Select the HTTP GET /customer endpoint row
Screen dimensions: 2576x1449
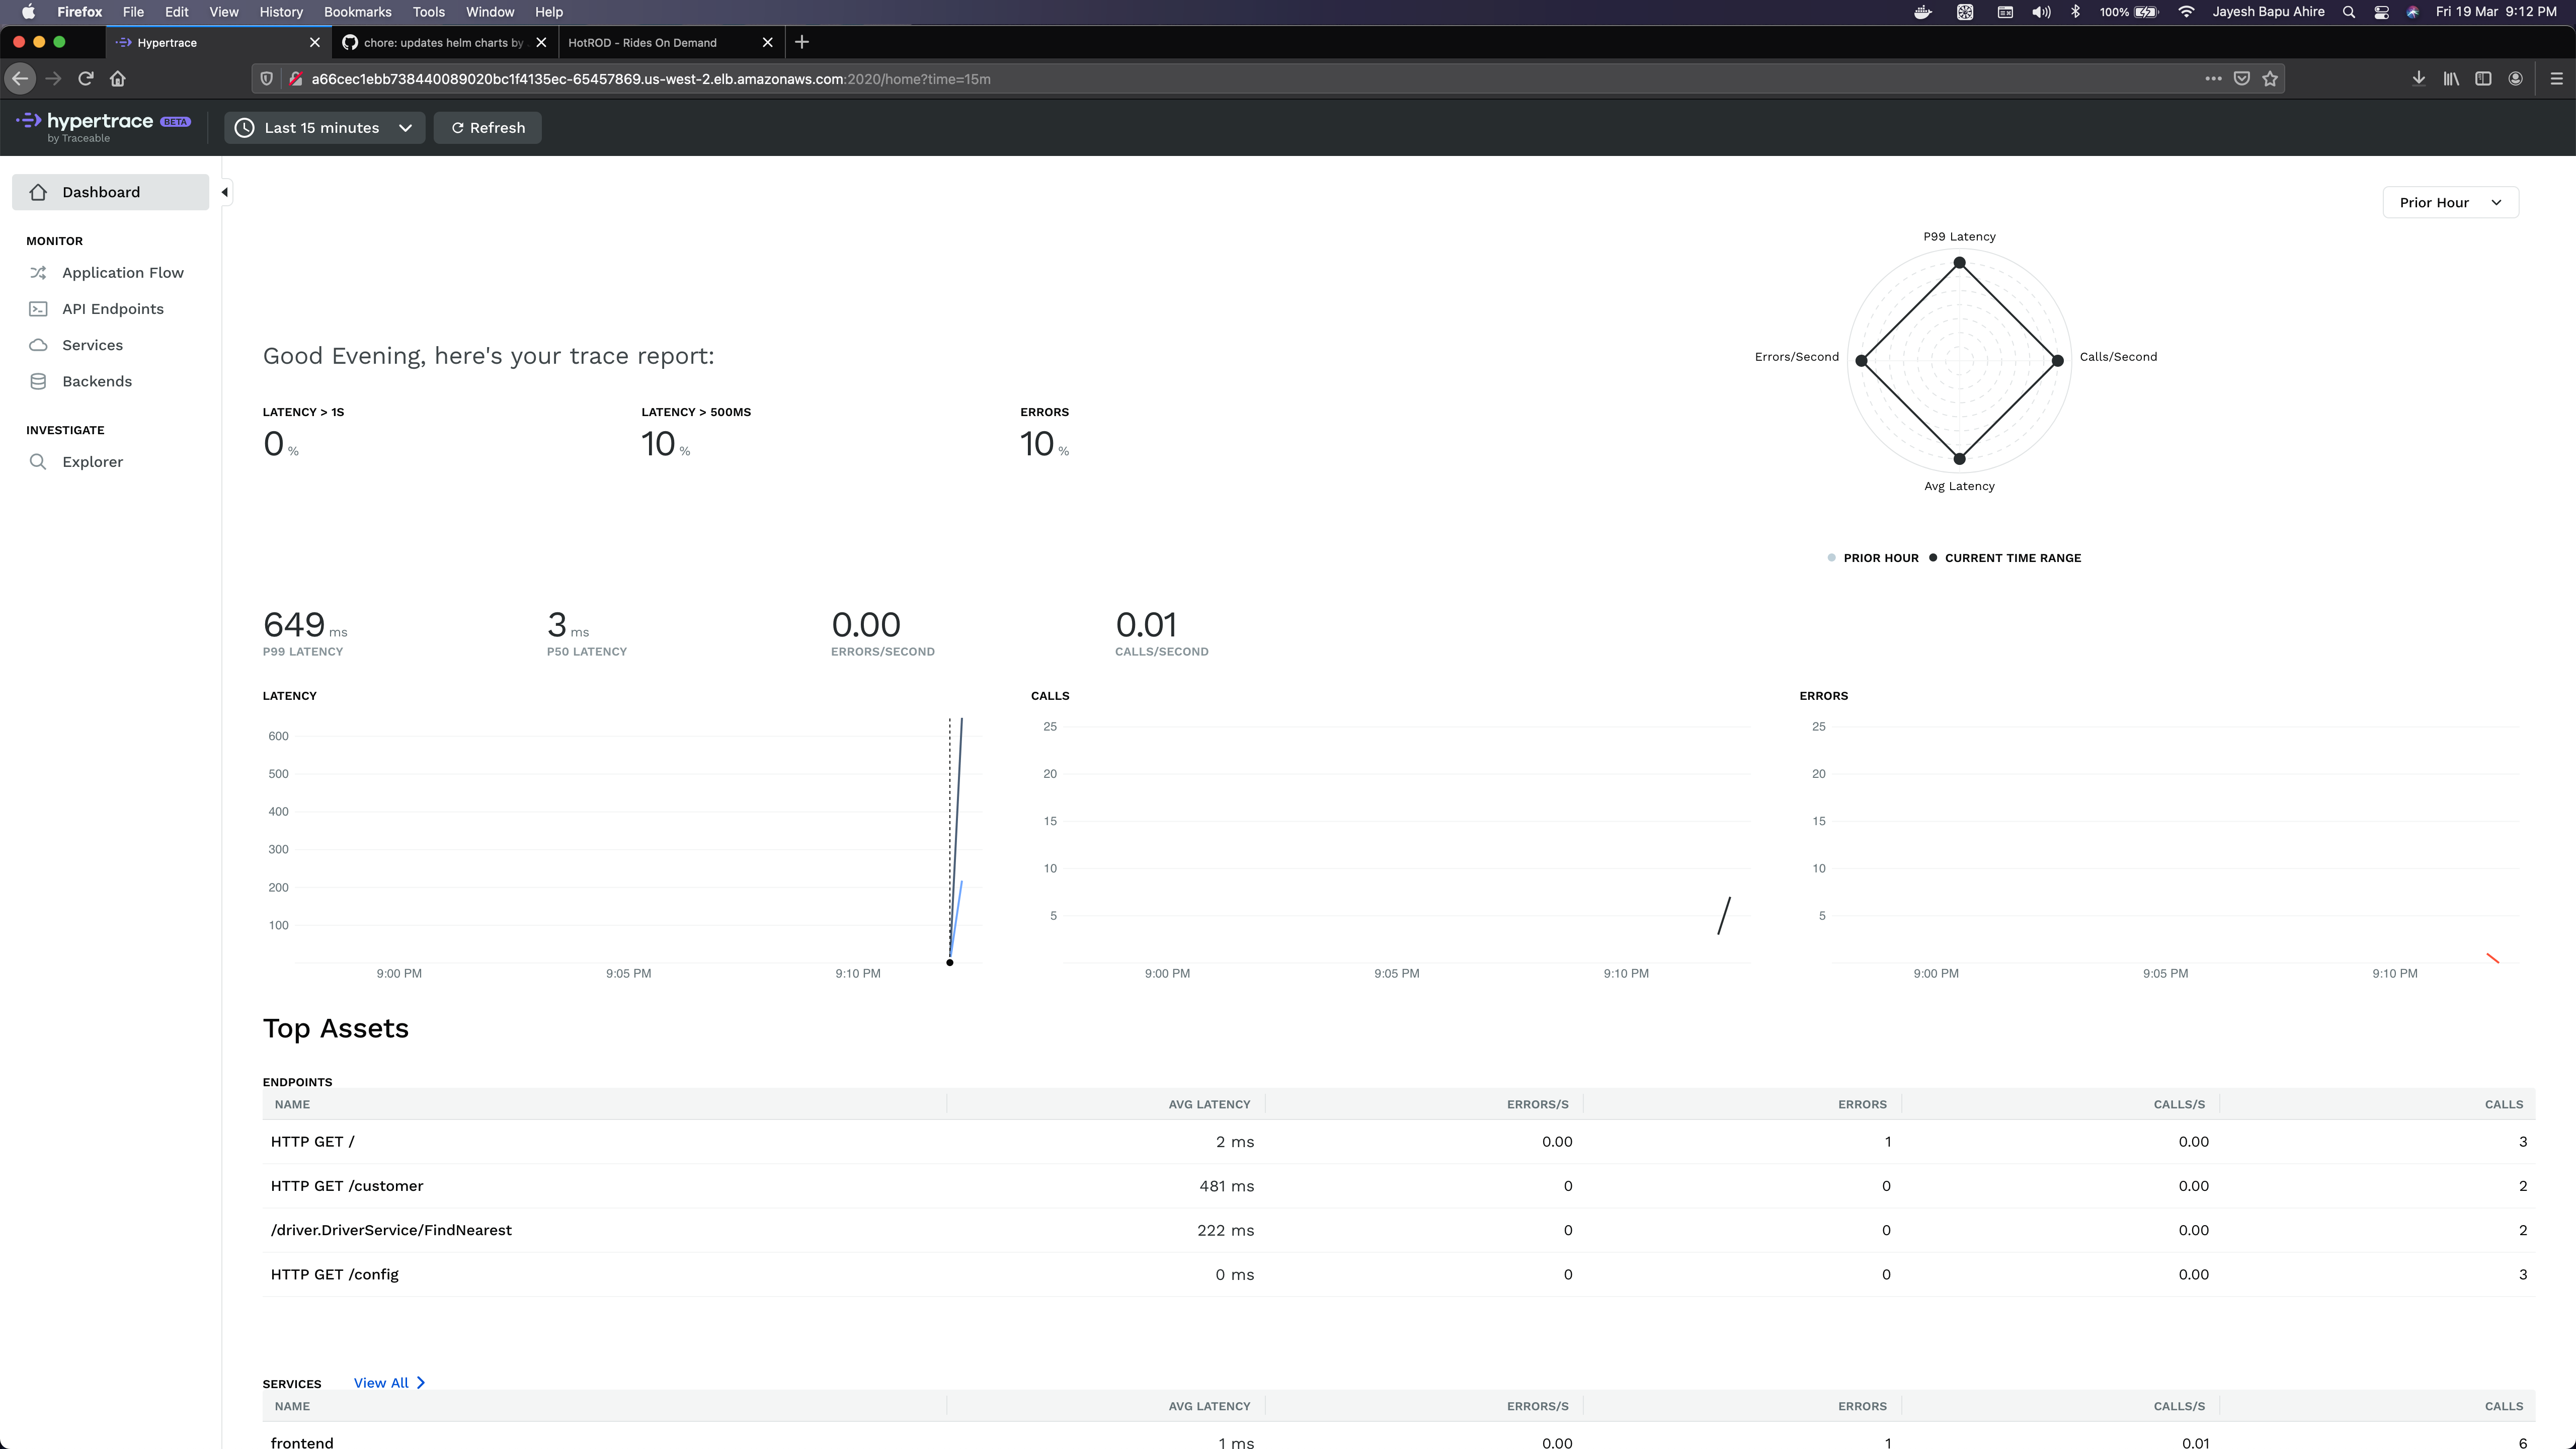coord(346,1186)
